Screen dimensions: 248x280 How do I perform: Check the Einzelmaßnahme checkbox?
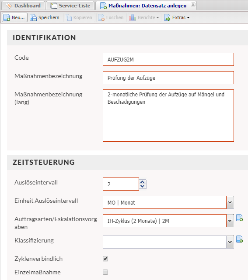click(105, 272)
